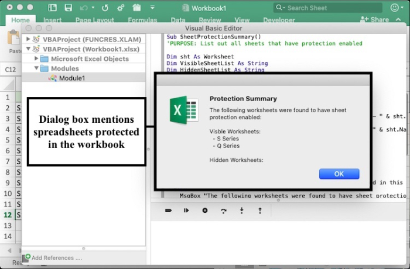Click the Sub SheetProtectionSummary() code line
Image resolution: width=410 pixels, height=269 pixels.
tap(214, 37)
